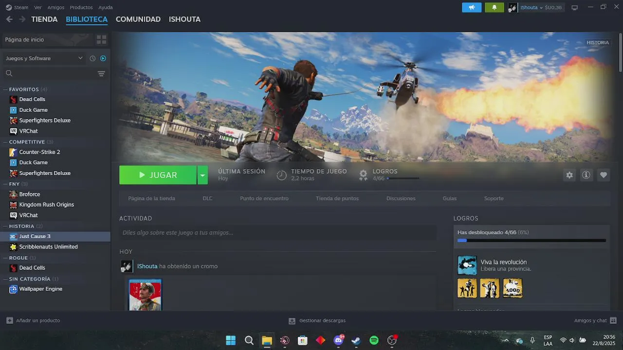Click the achievements 4/66 progress bar
This screenshot has width=623, height=350.
(x=403, y=178)
